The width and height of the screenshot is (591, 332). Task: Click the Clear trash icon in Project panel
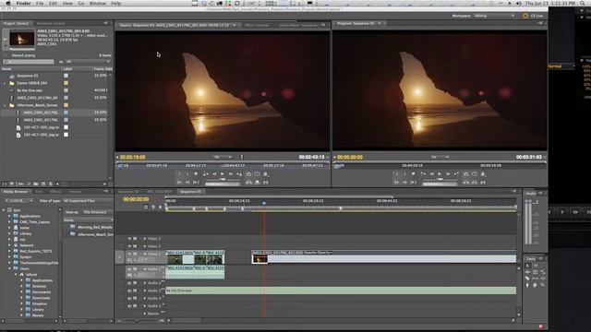51,184
